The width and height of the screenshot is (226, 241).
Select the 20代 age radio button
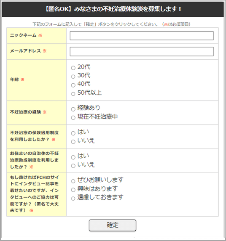pos(73,68)
